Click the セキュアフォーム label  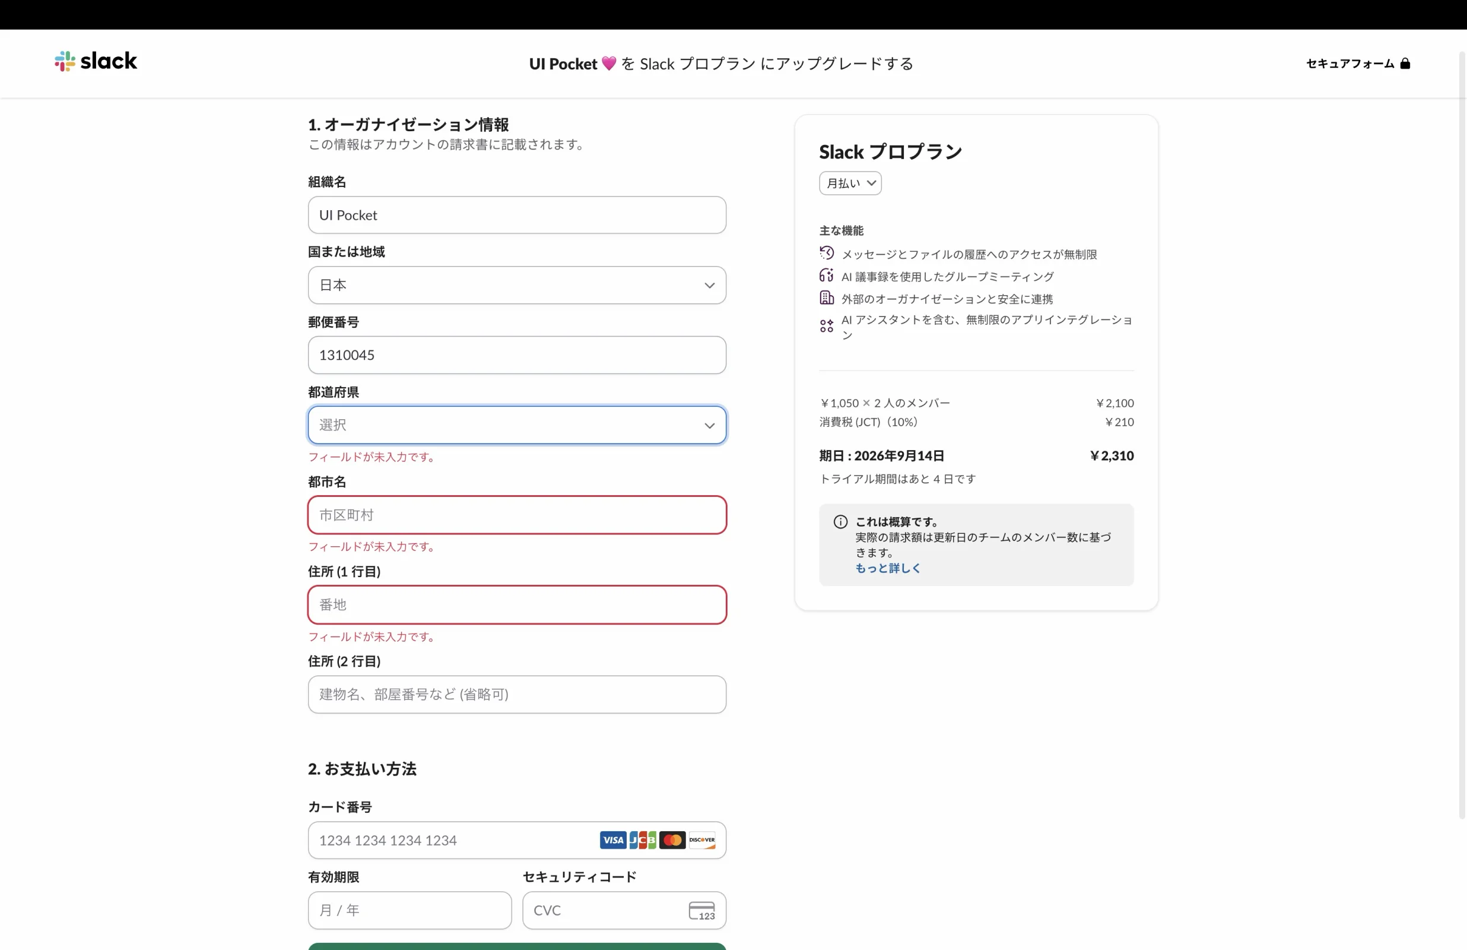[1350, 64]
